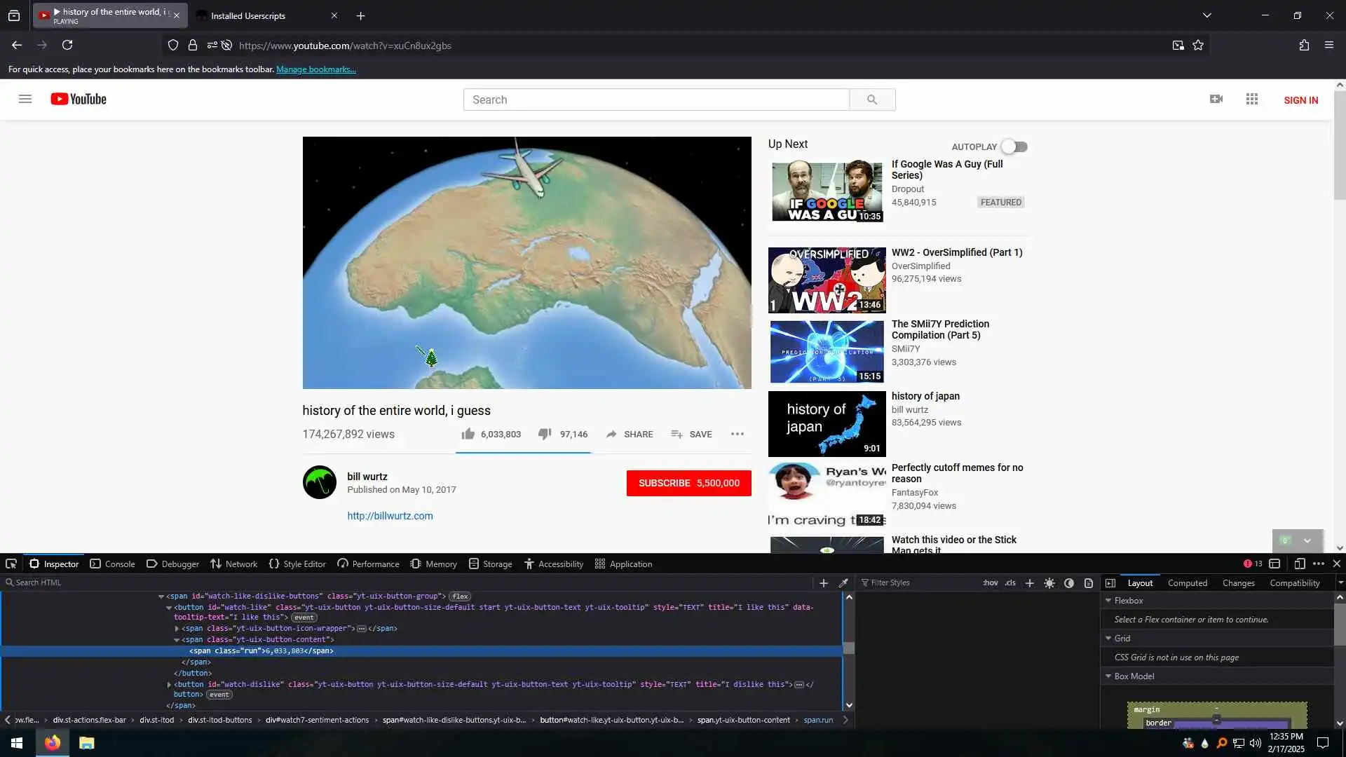The width and height of the screenshot is (1346, 757).
Task: Click the eyedropper color picker icon
Action: [x=843, y=582]
